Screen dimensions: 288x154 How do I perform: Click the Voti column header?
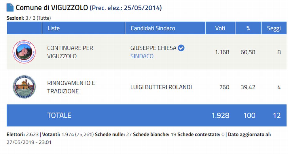click(220, 28)
